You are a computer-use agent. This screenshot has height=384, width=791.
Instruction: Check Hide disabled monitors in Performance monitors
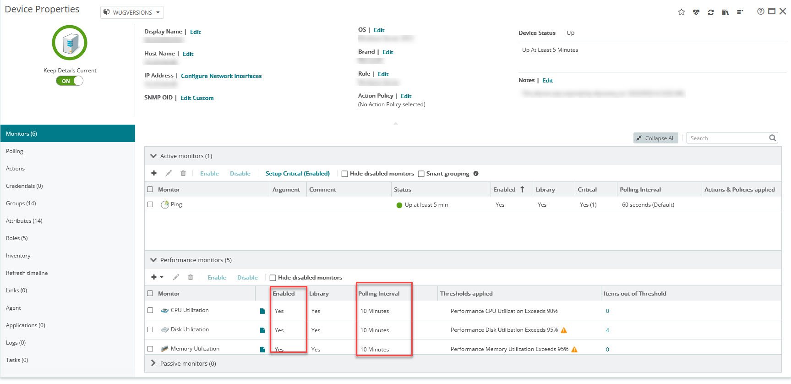273,278
